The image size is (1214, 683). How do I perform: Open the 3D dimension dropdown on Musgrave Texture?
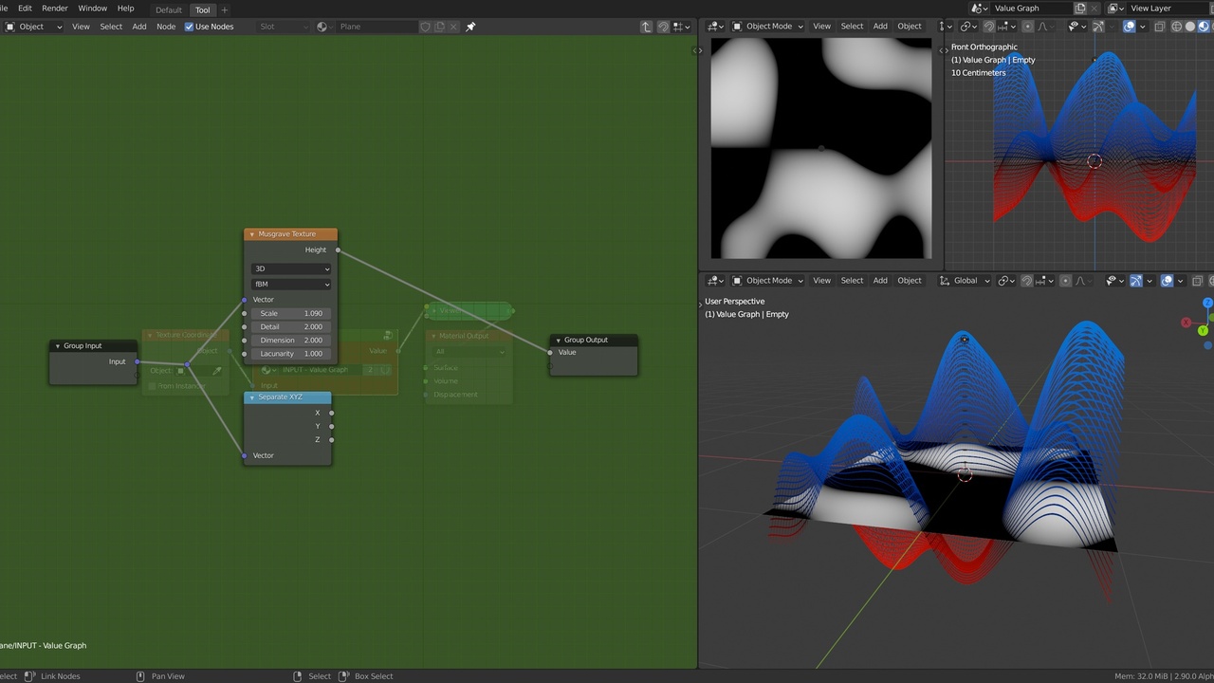pos(291,268)
